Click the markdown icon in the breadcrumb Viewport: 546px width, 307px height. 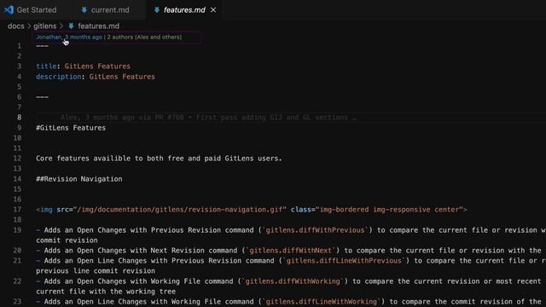(71, 26)
